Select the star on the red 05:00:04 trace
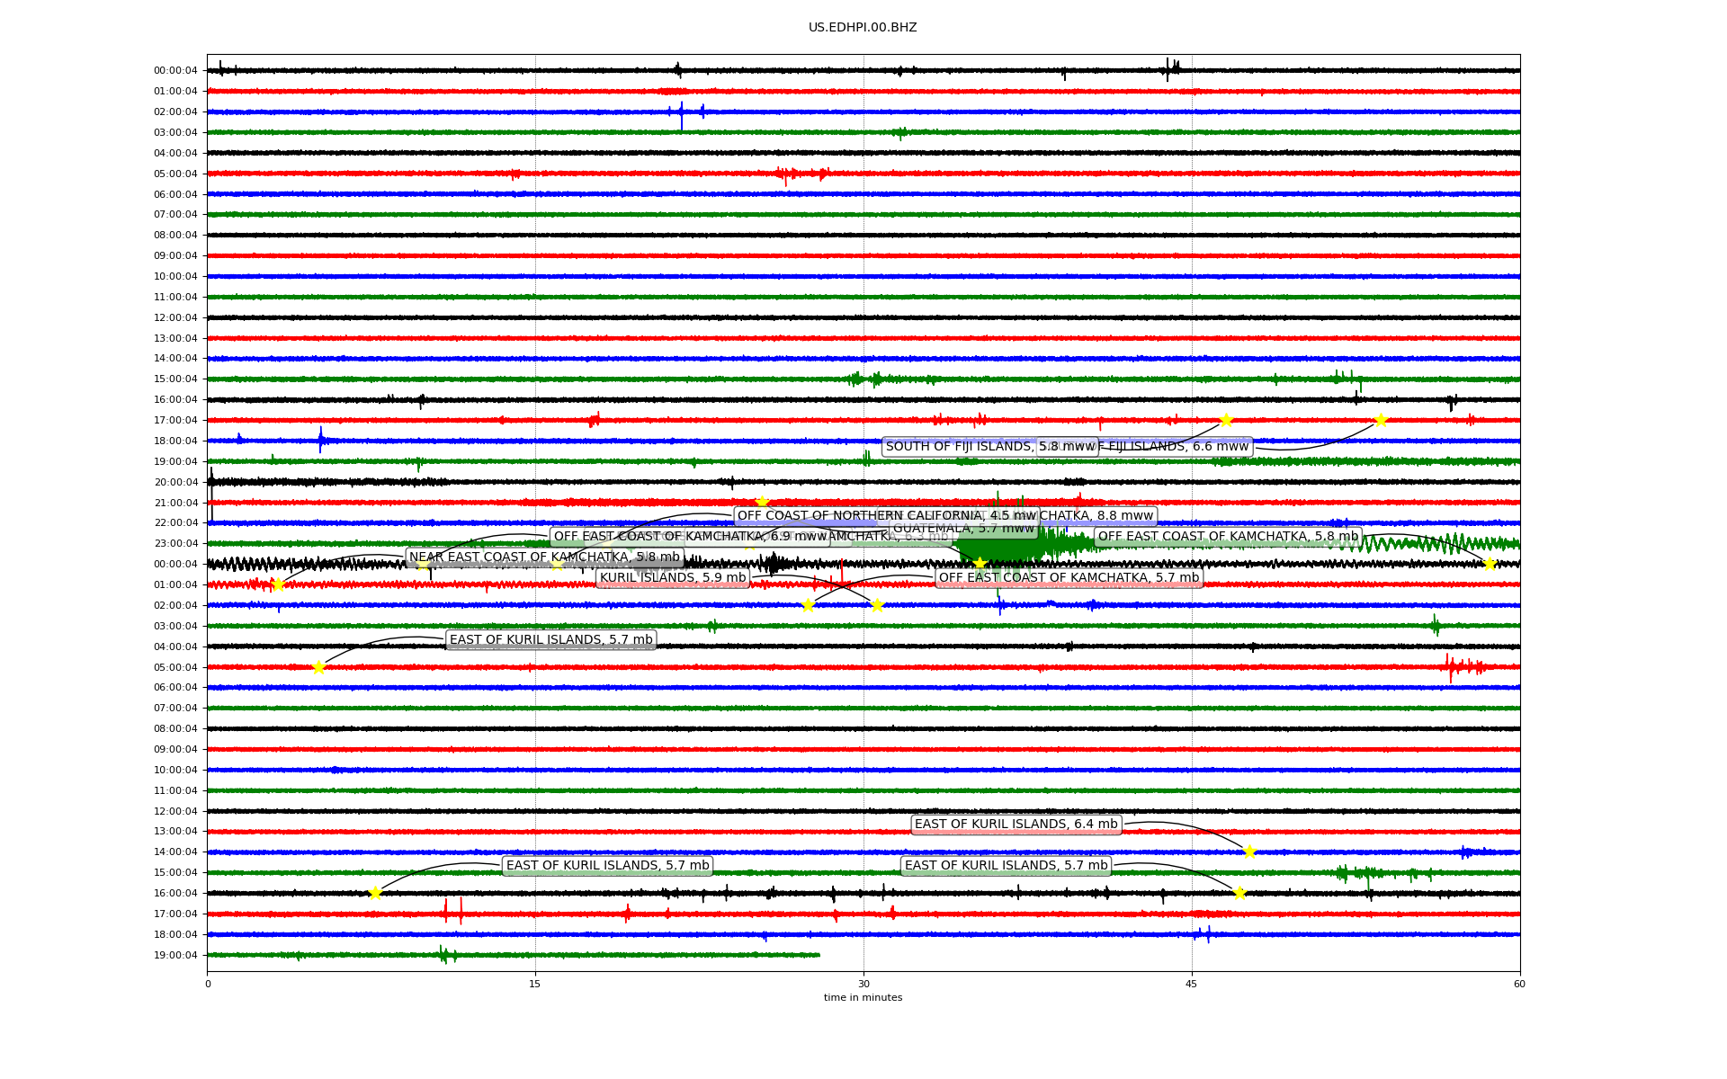The width and height of the screenshot is (1727, 1079). pyautogui.click(x=318, y=667)
